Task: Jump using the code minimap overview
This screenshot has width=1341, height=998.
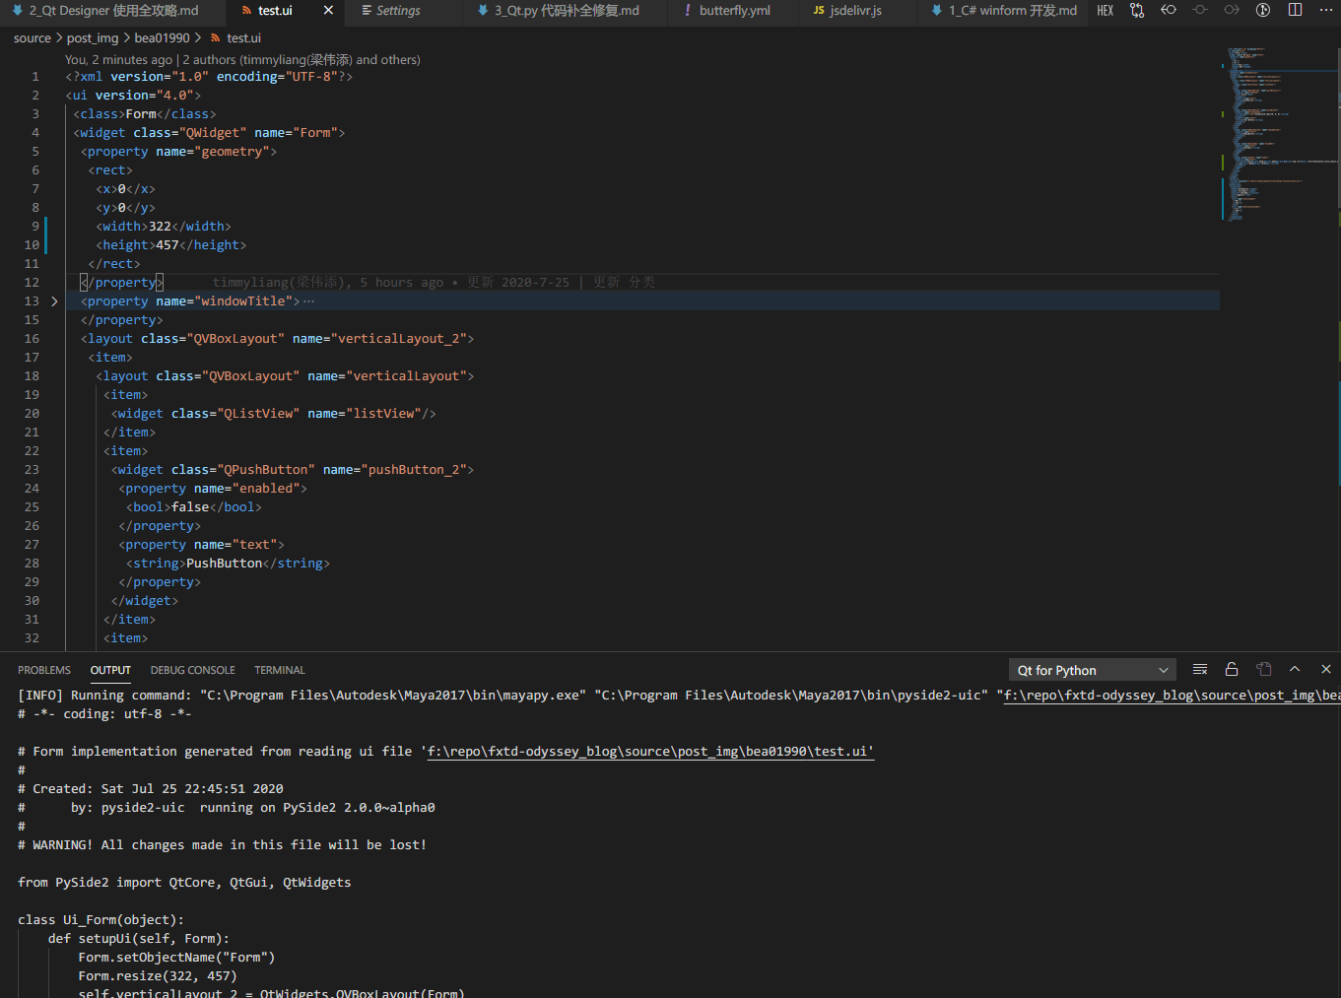Action: (x=1279, y=133)
